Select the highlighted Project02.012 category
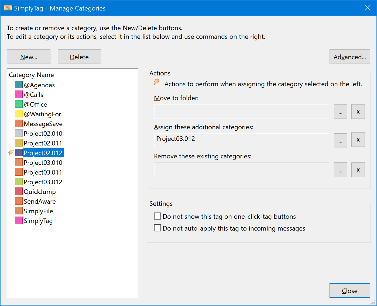This screenshot has height=306, width=377. click(43, 153)
